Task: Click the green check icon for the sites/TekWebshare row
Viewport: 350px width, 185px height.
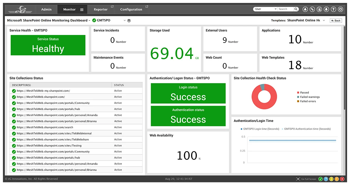Action: pos(14,139)
